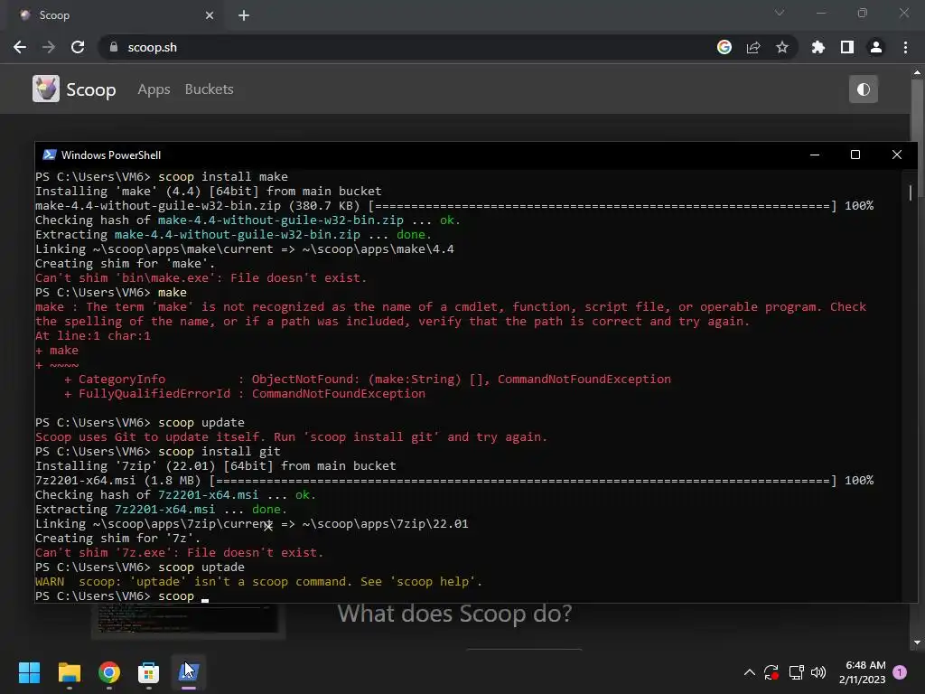Click the yellow WARN 'uptade' message line
Viewport: 925px width, 694px height.
[x=259, y=581]
